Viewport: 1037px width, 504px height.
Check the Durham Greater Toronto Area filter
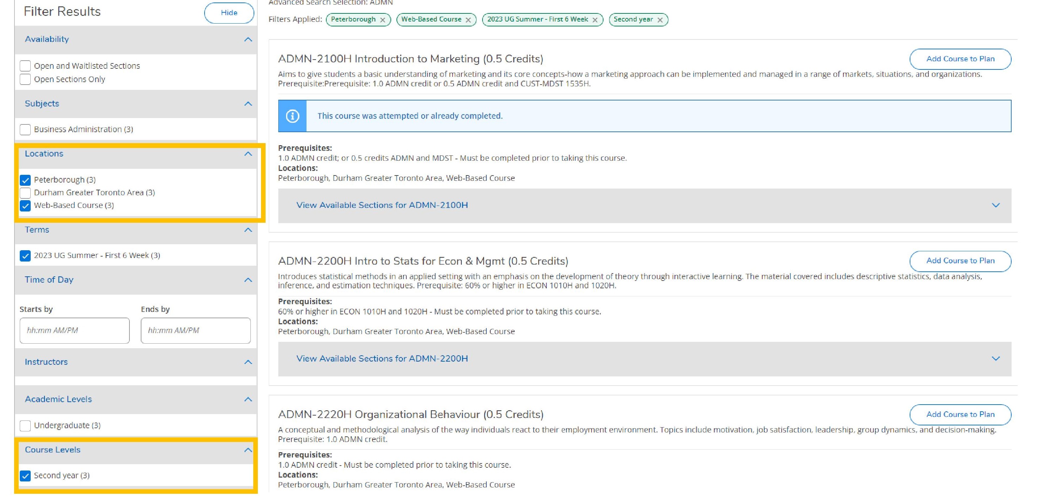[x=25, y=193]
